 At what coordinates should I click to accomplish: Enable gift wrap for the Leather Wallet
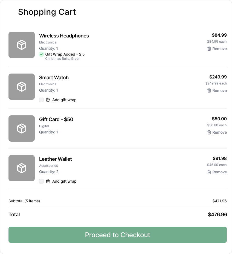click(41, 181)
